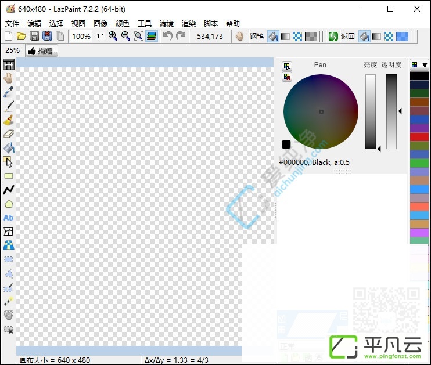Click the zoom out magnifier
Viewport: 431px width, 365px height.
pyautogui.click(x=125, y=36)
